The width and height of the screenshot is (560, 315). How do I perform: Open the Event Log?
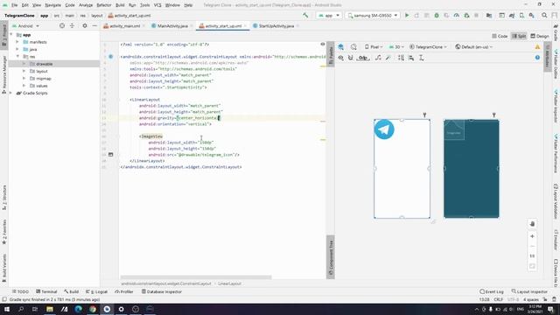point(492,291)
